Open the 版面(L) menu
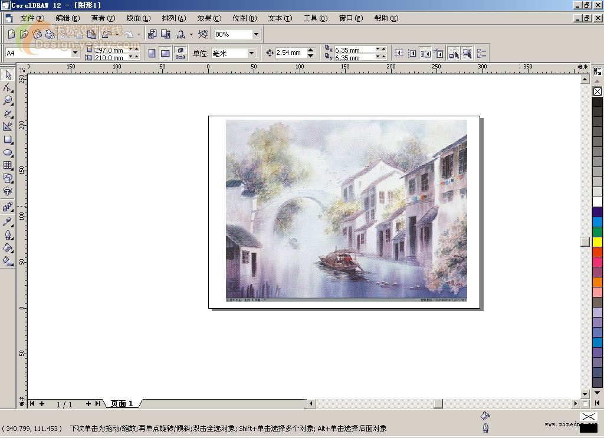 (139, 18)
